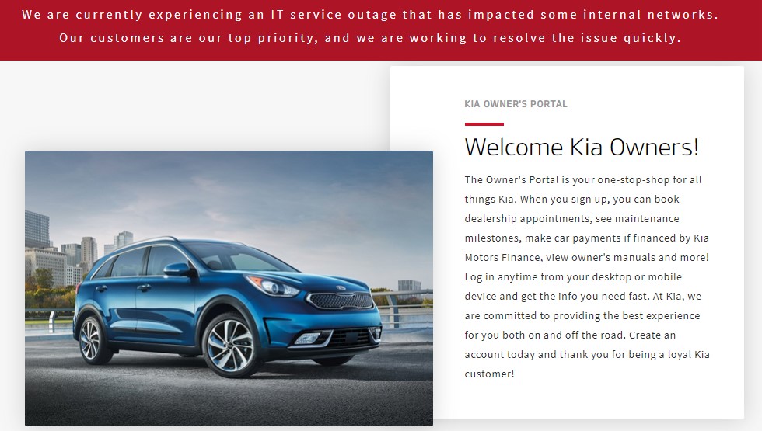Screen dimensions: 762x431
Task: Click the "Welcome Kia Owners!" heading
Action: pos(582,147)
